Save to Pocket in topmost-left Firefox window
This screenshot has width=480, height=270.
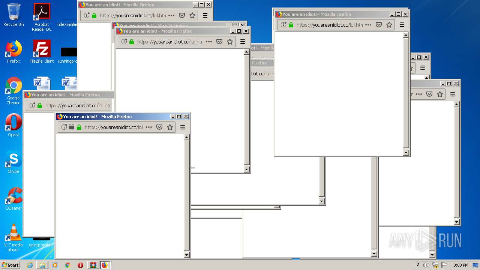(182, 15)
